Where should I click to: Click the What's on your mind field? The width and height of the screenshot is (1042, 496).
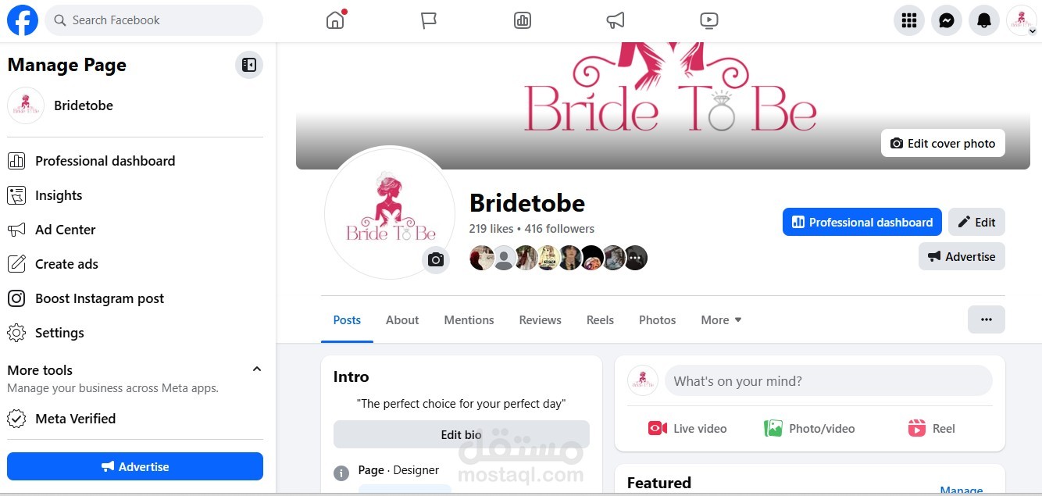[x=829, y=381]
